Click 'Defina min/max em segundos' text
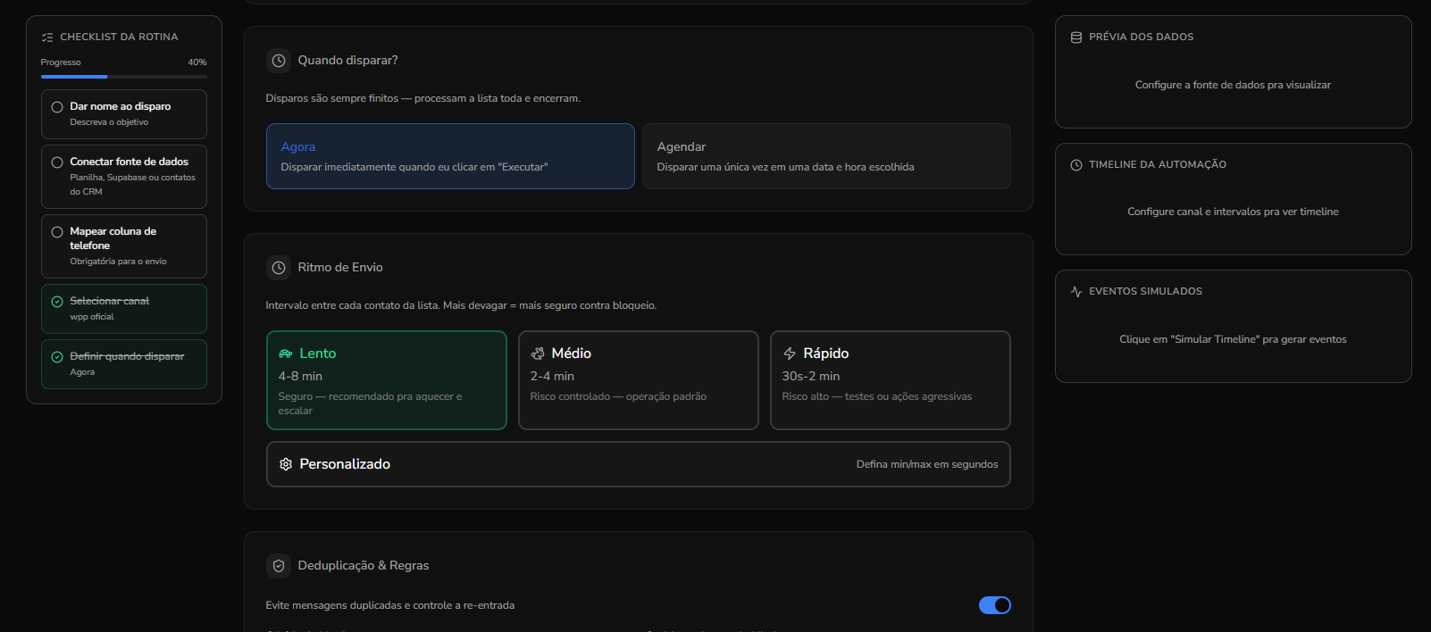 (x=927, y=464)
